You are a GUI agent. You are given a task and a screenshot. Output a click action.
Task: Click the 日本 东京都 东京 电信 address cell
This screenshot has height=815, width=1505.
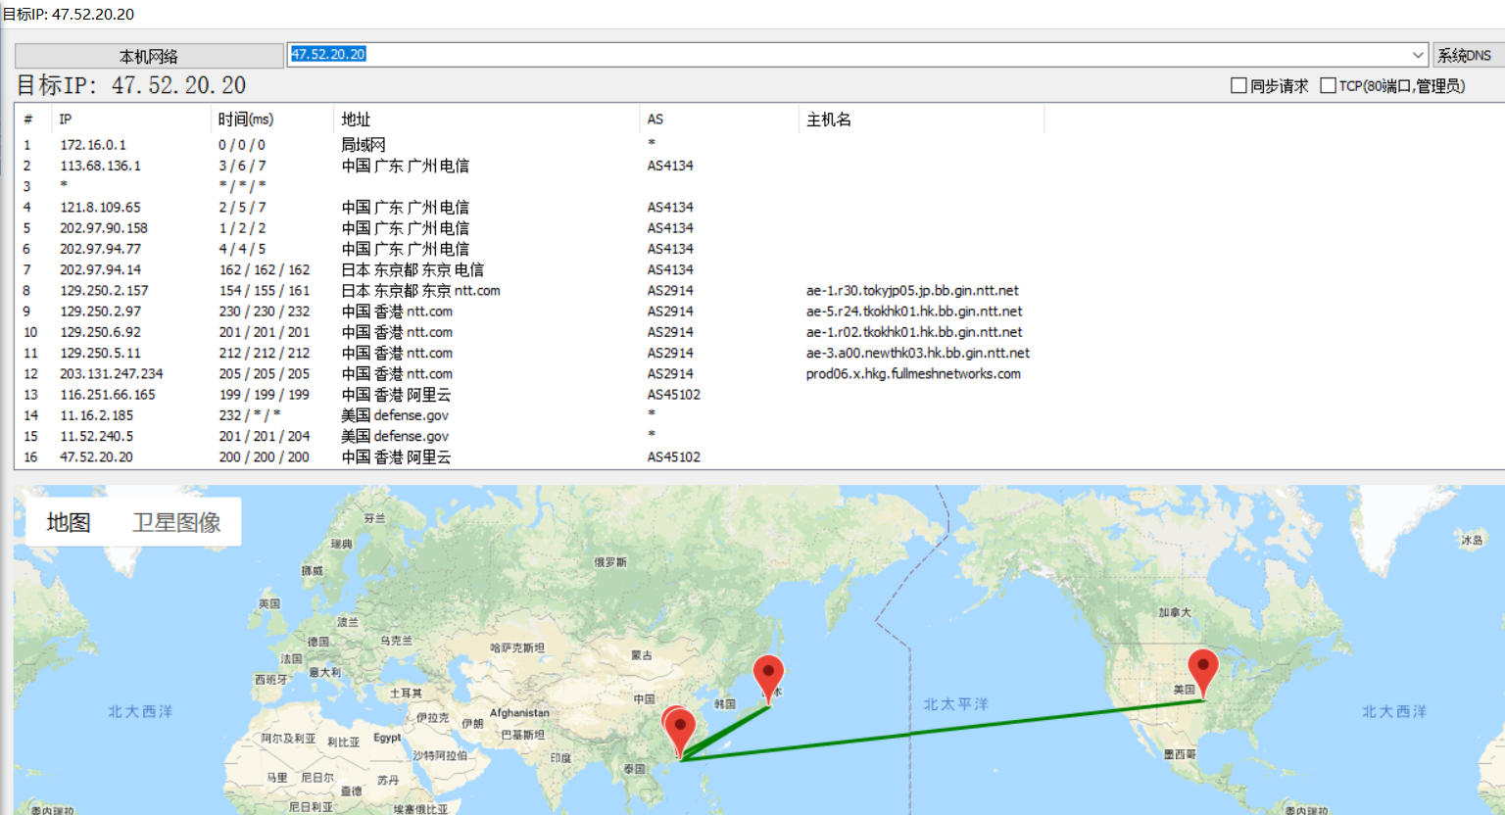[413, 269]
